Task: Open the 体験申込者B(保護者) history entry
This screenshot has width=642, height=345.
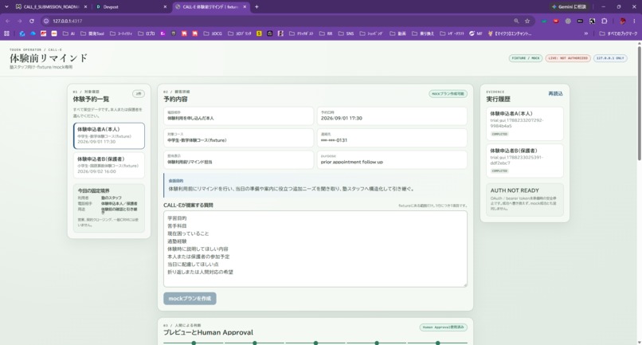Action: pos(524,161)
